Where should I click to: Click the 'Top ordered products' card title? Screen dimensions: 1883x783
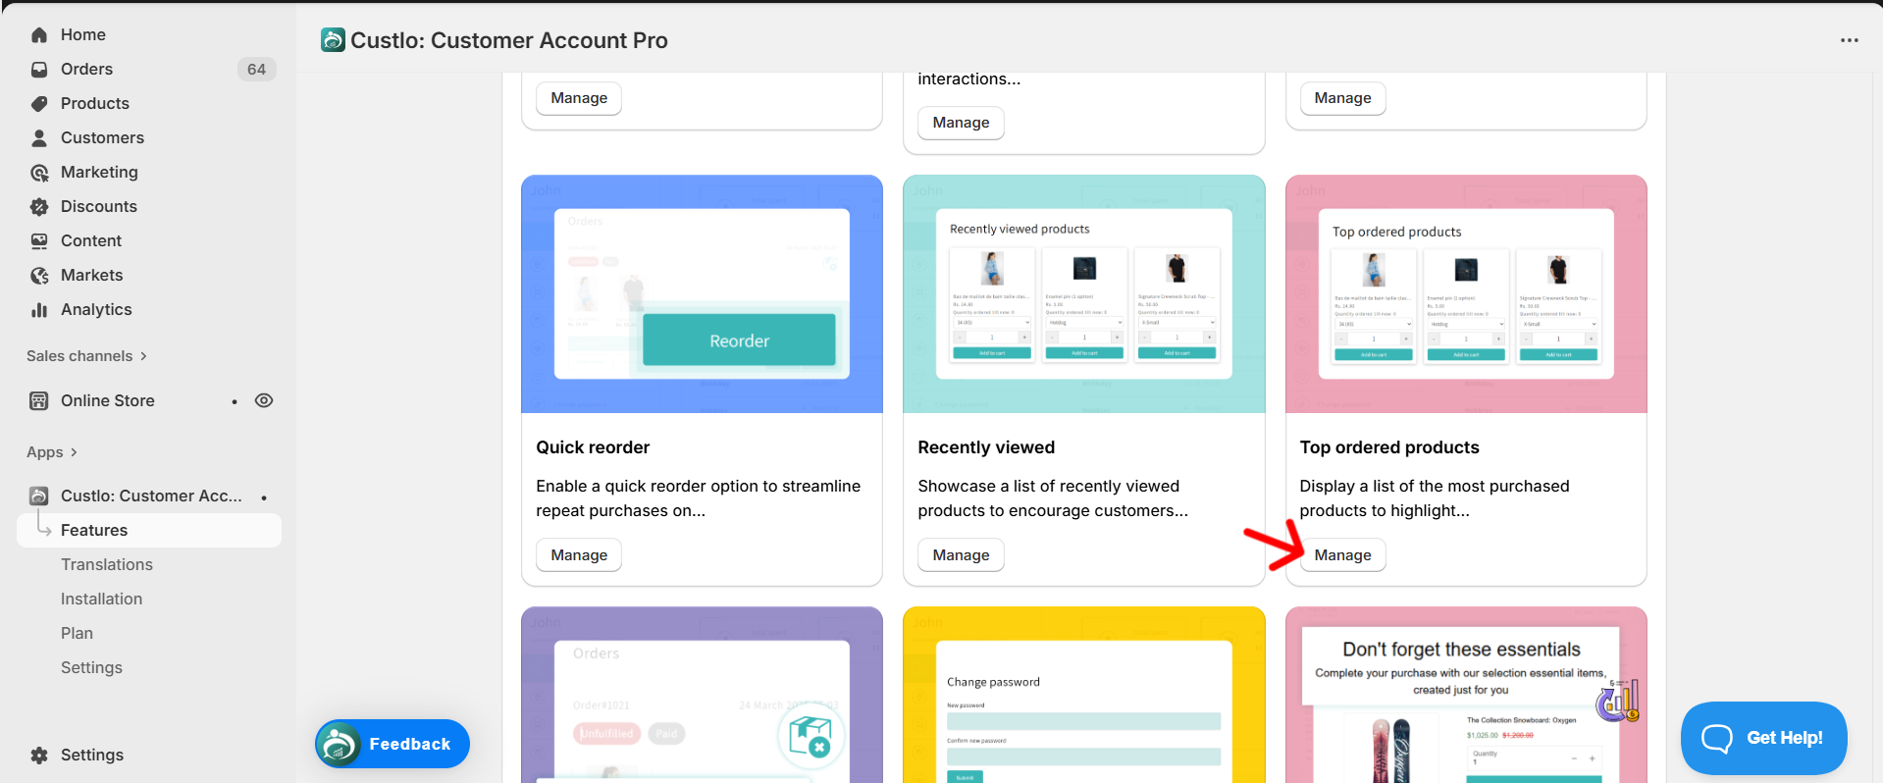[1389, 447]
